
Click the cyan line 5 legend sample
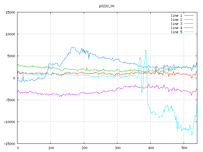(189, 32)
